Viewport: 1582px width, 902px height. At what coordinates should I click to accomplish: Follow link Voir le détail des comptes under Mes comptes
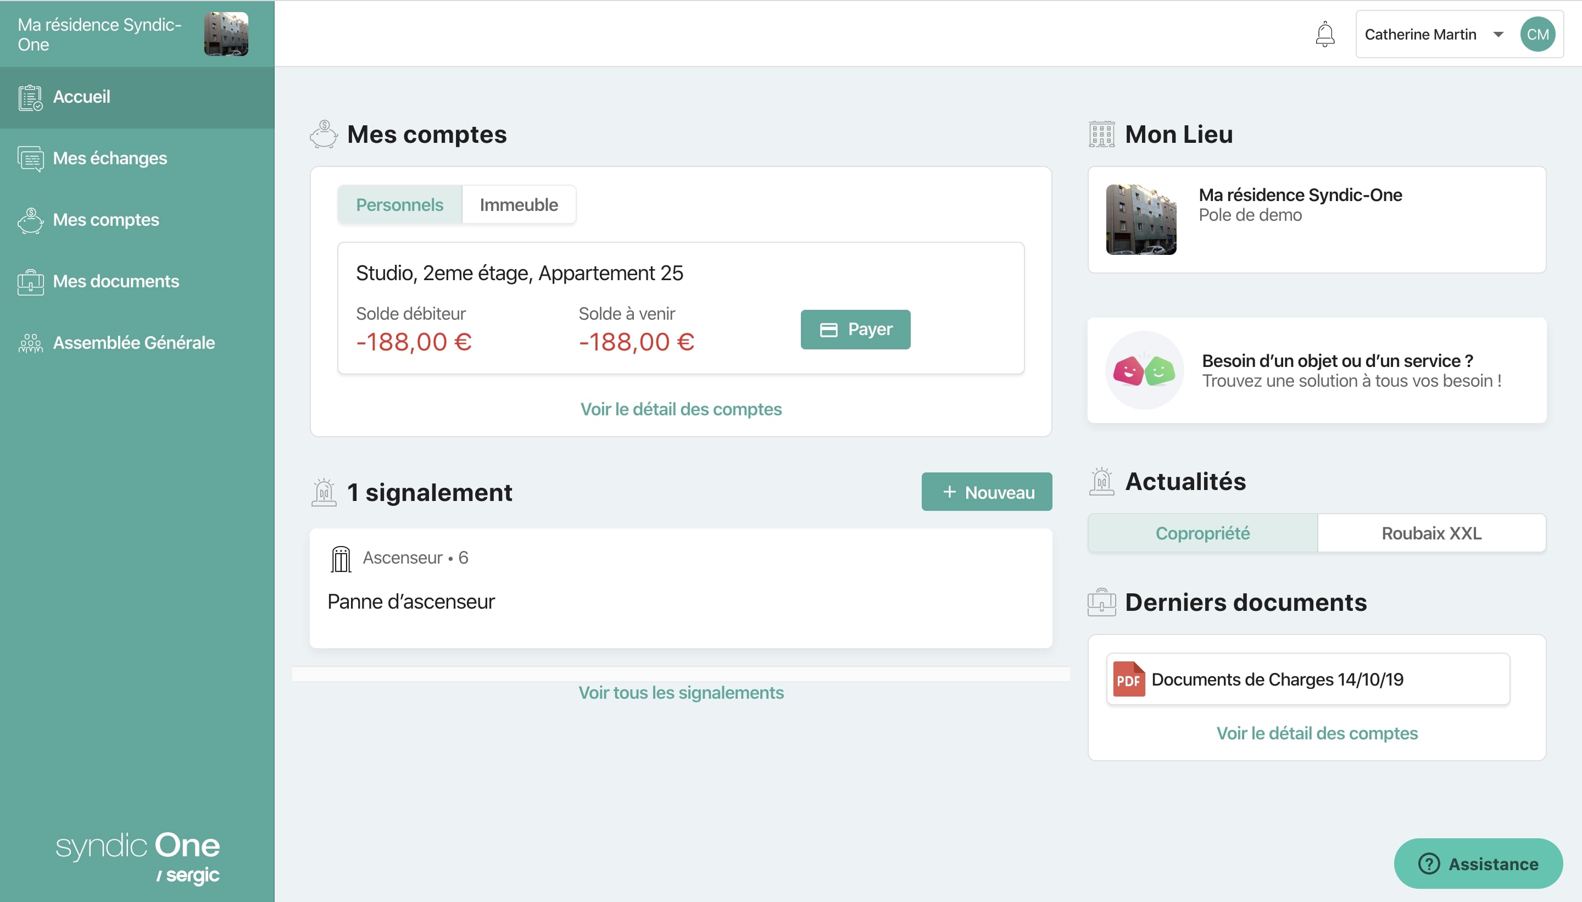pyautogui.click(x=681, y=409)
